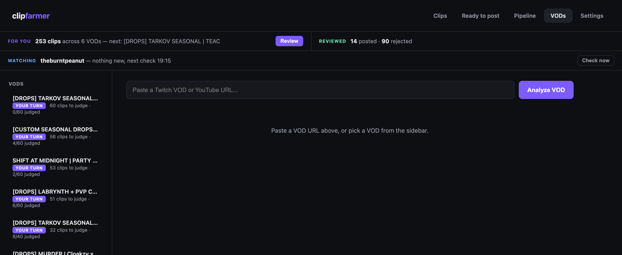Click "next: [DROPS] TARKOV SEASONAL | TEAC" text
This screenshot has height=255, width=622.
pos(165,41)
